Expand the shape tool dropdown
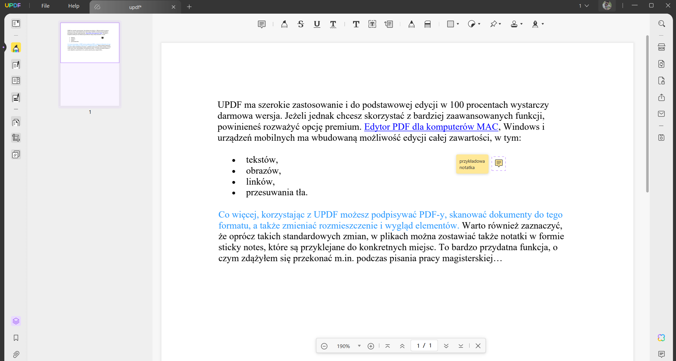Screen dimensions: 676x361 tap(458, 24)
